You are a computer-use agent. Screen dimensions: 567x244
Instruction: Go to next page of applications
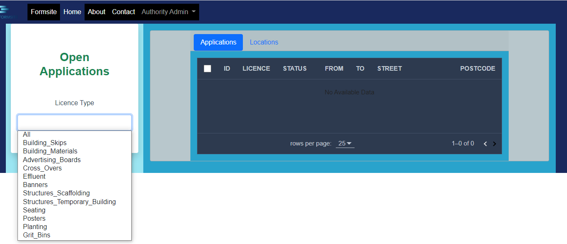(495, 143)
